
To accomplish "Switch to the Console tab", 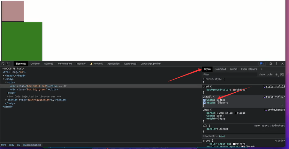I will [35, 64].
